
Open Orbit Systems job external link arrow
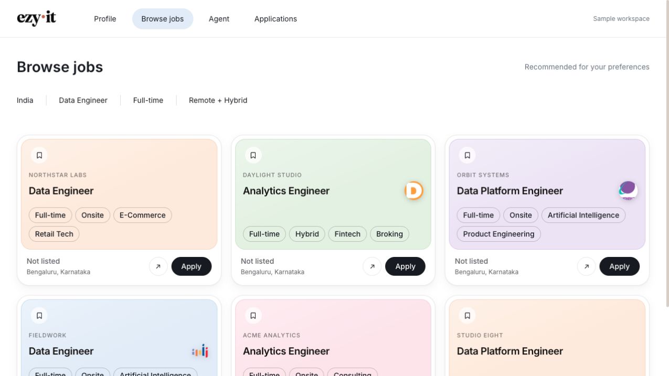pos(586,266)
